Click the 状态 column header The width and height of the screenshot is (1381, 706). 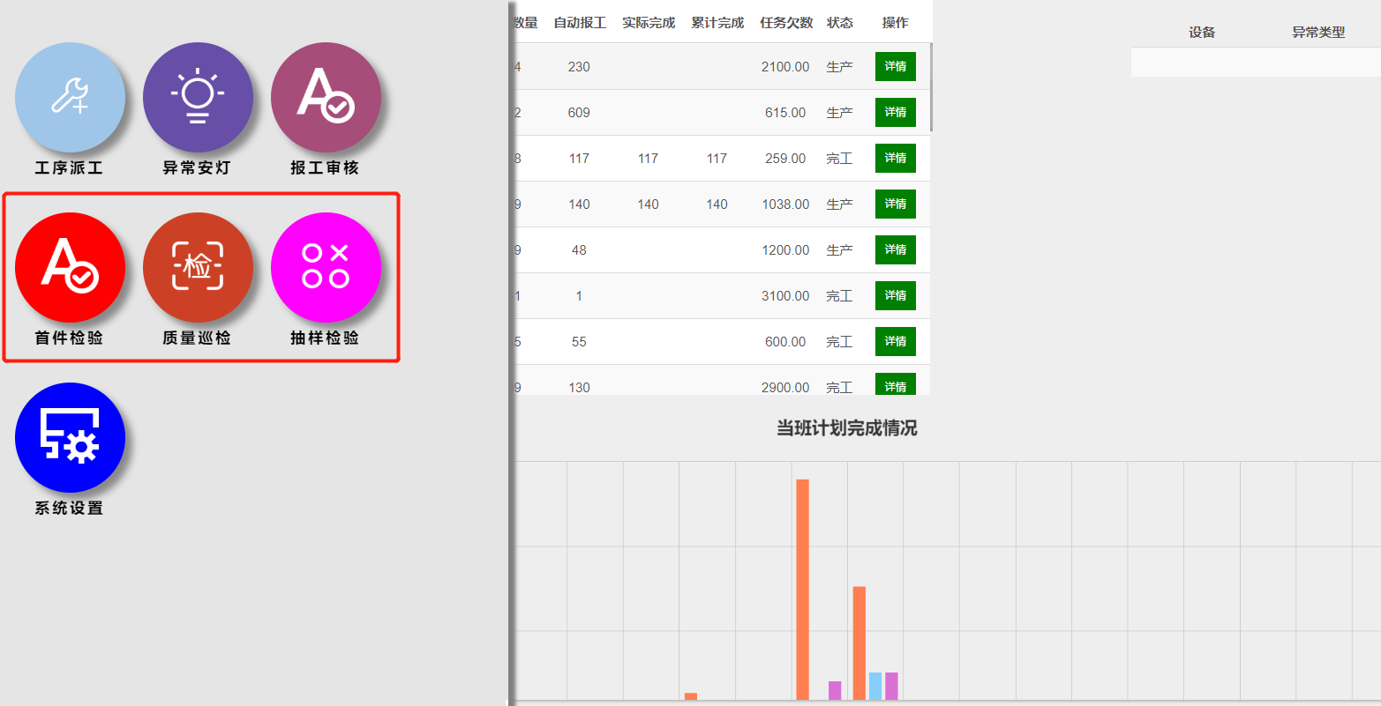[x=839, y=23]
